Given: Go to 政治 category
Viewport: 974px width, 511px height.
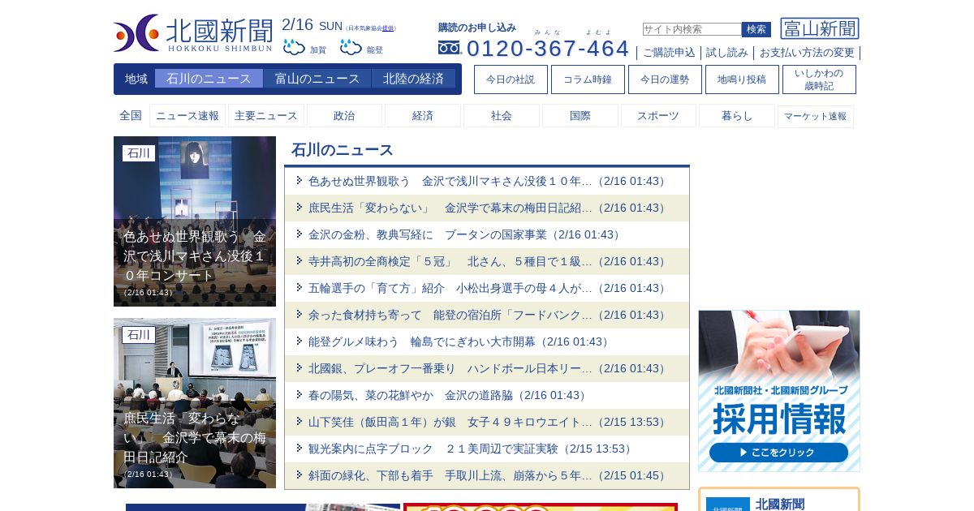Looking at the screenshot, I should pyautogui.click(x=344, y=116).
